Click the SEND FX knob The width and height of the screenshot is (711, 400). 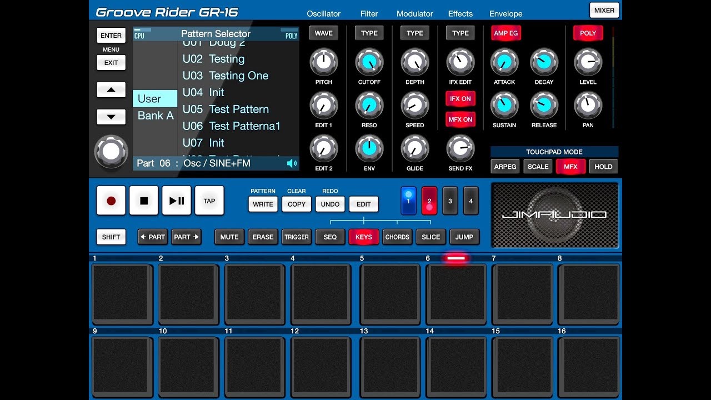click(x=460, y=148)
